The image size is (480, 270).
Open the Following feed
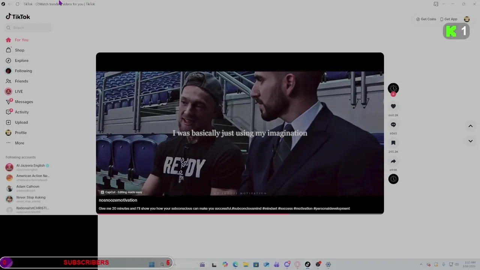tap(23, 71)
